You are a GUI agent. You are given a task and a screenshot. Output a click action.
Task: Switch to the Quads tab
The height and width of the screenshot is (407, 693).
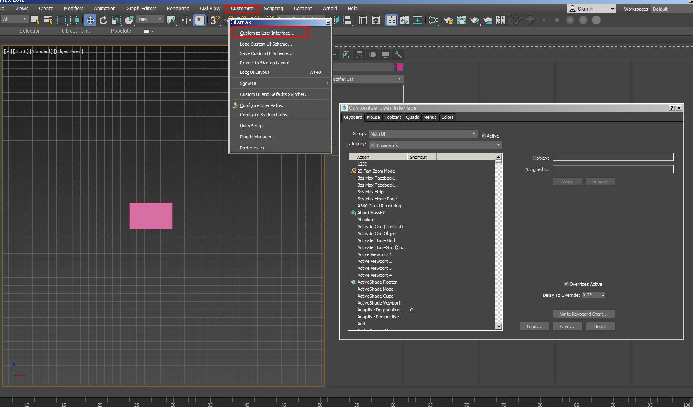(412, 117)
